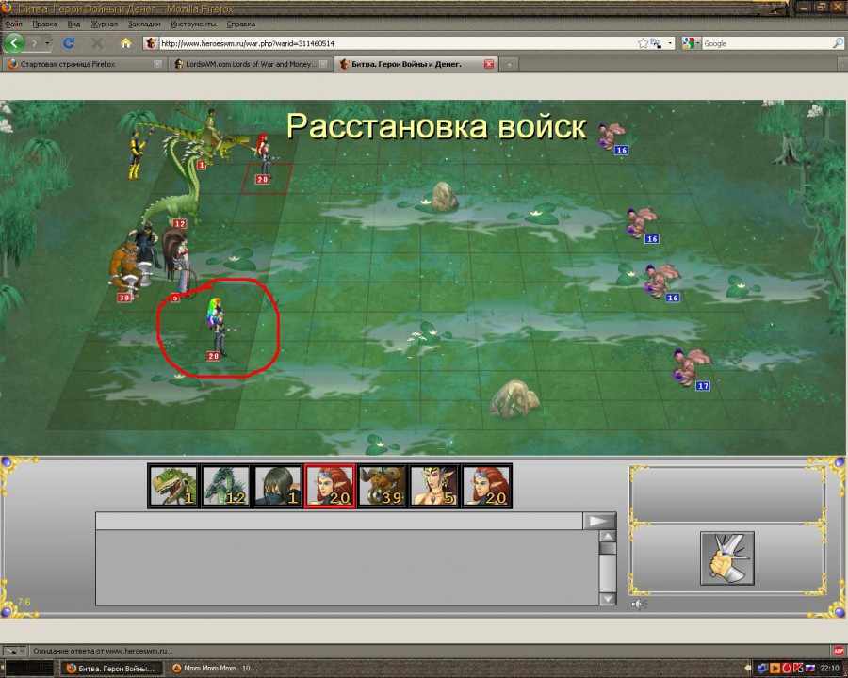The height and width of the screenshot is (678, 848).
Task: Click the chat log scrollbar down arrow
Action: tap(608, 599)
